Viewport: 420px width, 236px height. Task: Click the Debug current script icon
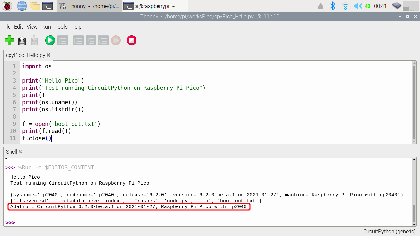pyautogui.click(x=62, y=40)
